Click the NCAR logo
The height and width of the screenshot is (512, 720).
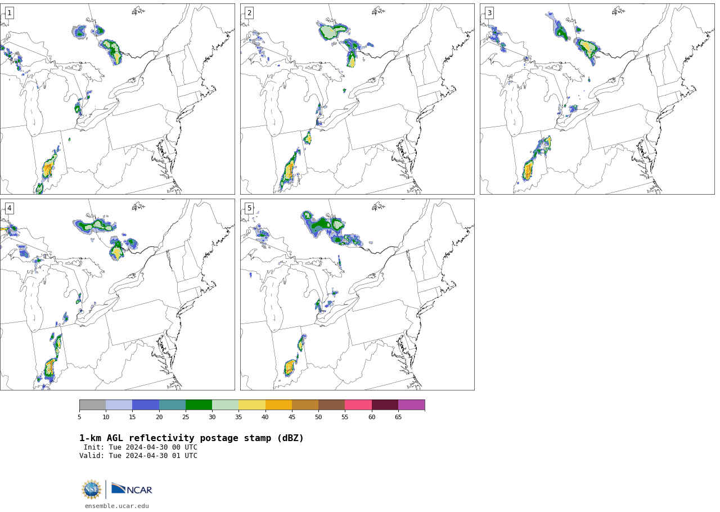132,489
